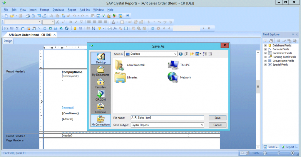Image resolution: width=301 pixels, height=157 pixels.
Task: Open the Insert menu
Action: point(33,10)
